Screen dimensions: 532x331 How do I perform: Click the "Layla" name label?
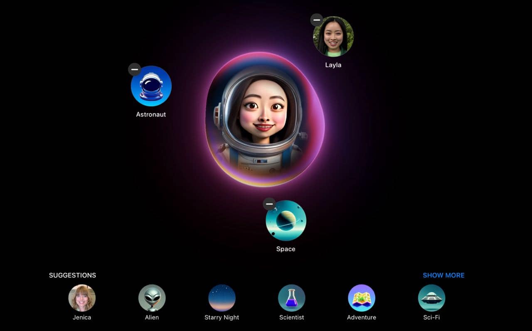point(333,65)
